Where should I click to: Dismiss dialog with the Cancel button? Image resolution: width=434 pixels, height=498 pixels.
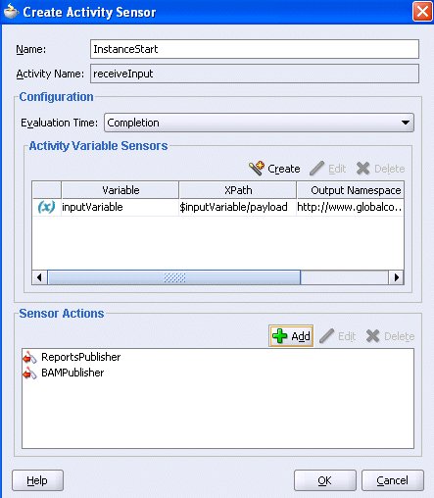(x=393, y=480)
